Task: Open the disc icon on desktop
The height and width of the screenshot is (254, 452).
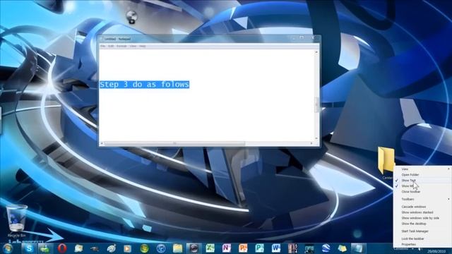Action: pos(131,17)
